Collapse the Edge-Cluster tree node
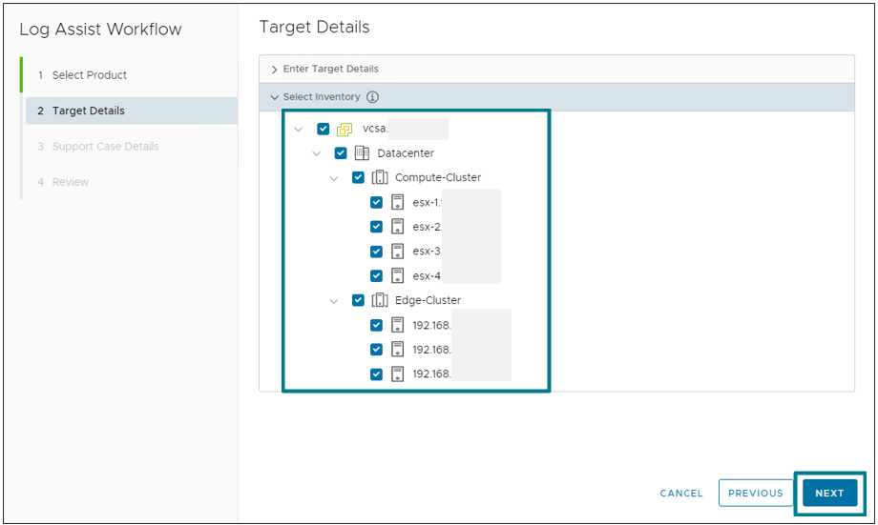 point(334,300)
